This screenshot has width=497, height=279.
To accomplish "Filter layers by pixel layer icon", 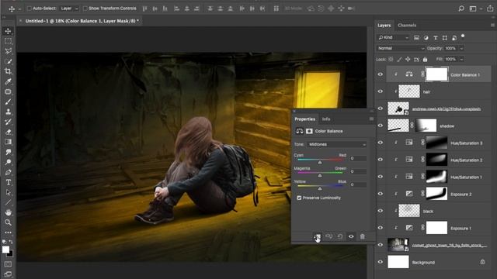I will click(x=416, y=38).
